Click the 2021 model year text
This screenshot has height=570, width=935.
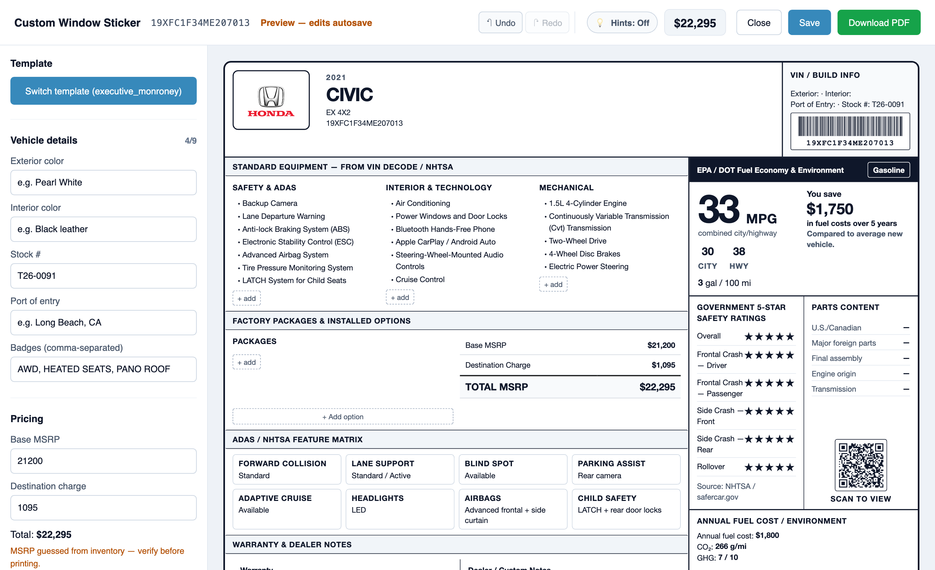(336, 77)
